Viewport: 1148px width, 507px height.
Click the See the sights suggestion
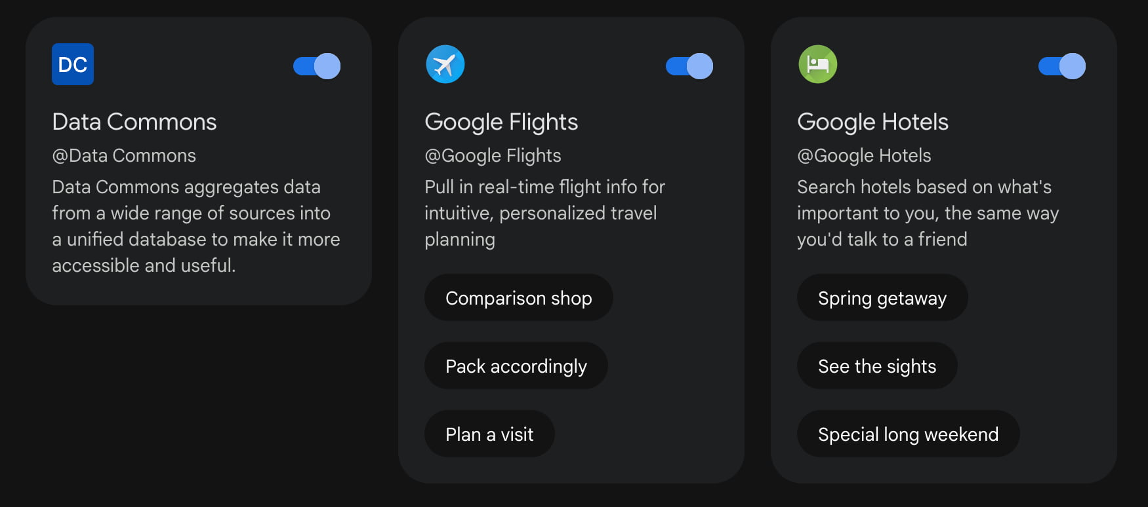pos(876,366)
